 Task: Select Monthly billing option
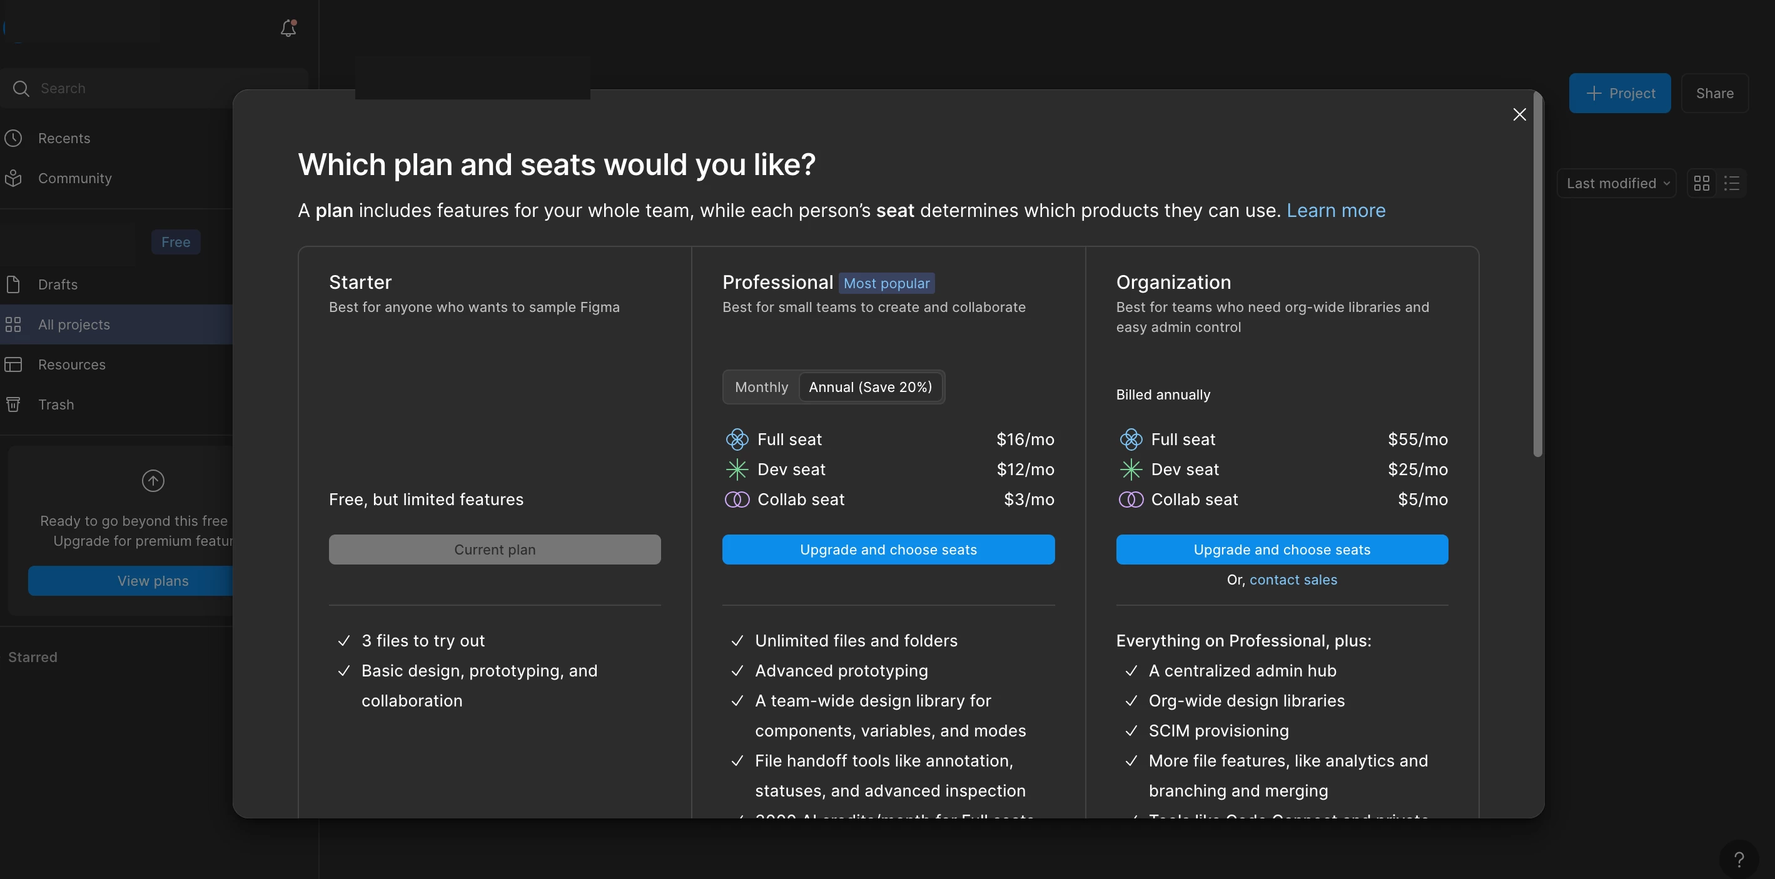click(761, 387)
